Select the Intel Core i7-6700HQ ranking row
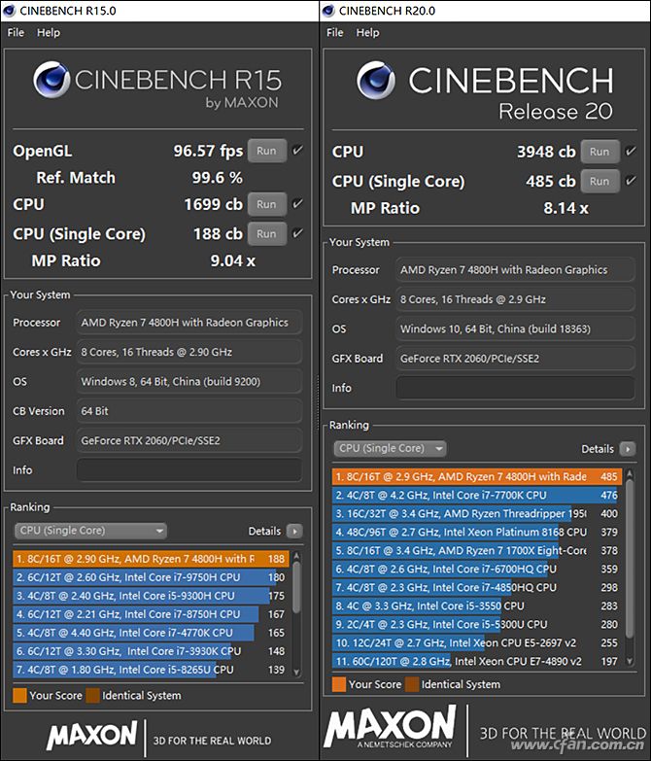The width and height of the screenshot is (651, 761). [x=477, y=569]
